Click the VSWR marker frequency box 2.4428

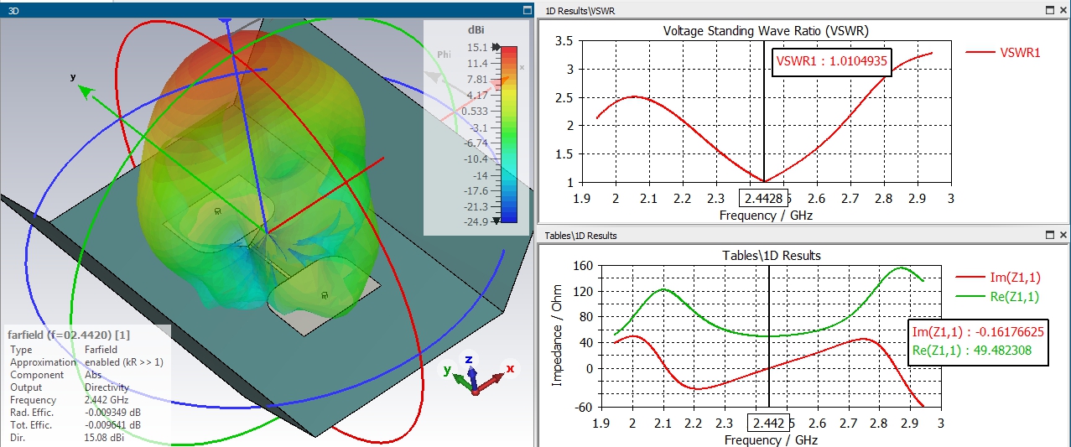click(763, 199)
